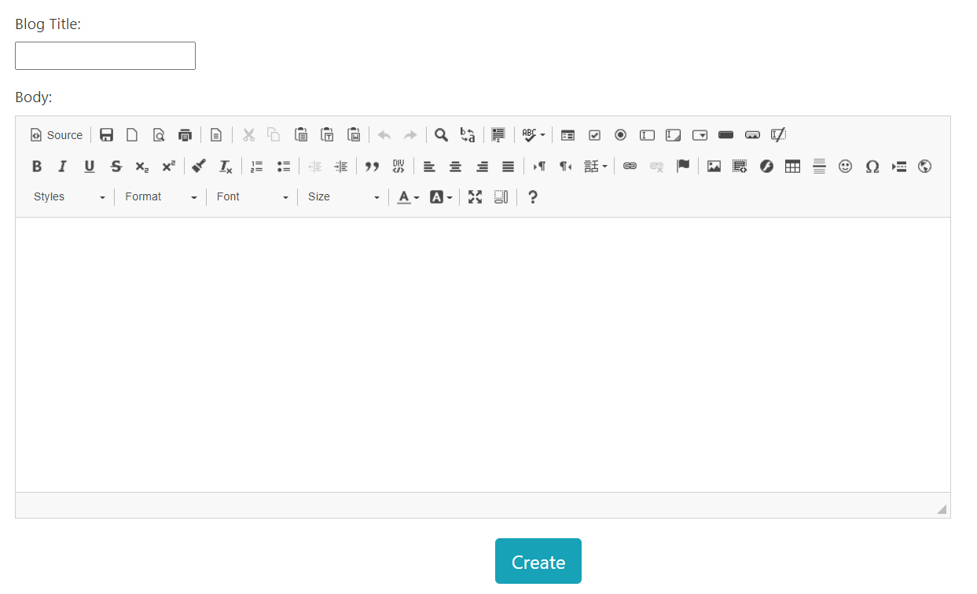
Task: Click the Blog Title input field
Action: [x=105, y=55]
